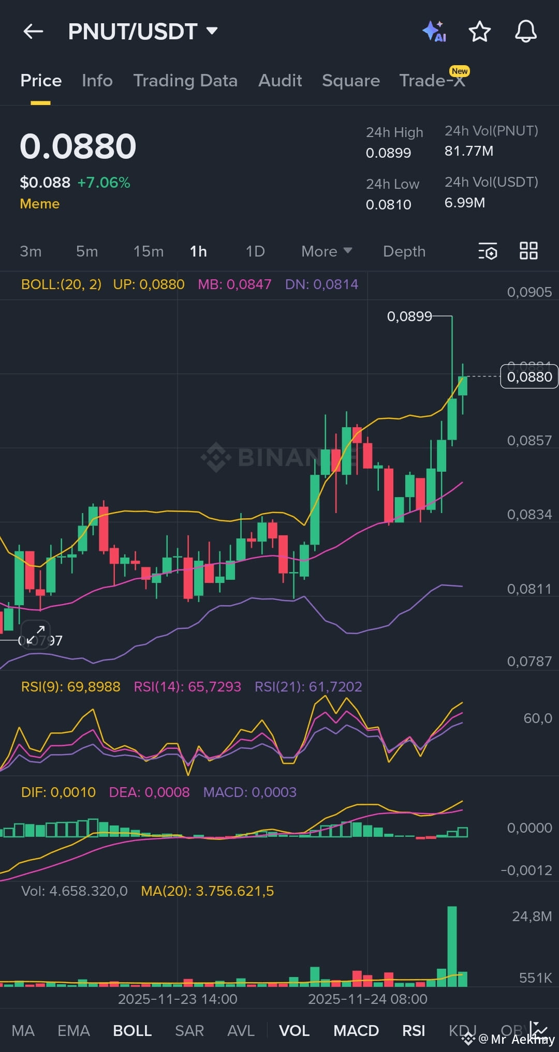Select the 5m timeframe
The image size is (559, 1052).
coord(87,251)
